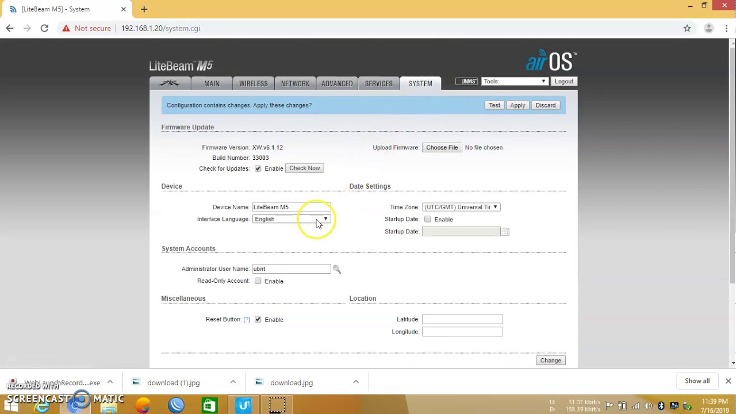Click the battery power tray icon
Screen dimensions: 736x414
pos(622,406)
